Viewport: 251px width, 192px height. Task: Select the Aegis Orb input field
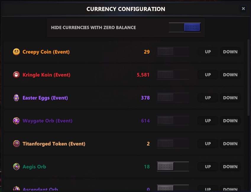point(173,166)
